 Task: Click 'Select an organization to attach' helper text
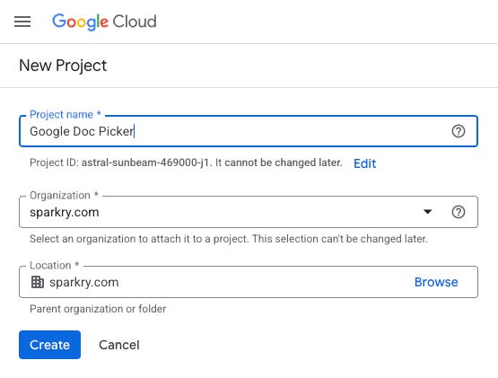[229, 239]
